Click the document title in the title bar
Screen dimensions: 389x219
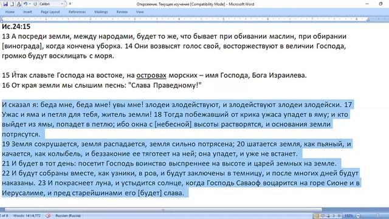click(x=195, y=4)
